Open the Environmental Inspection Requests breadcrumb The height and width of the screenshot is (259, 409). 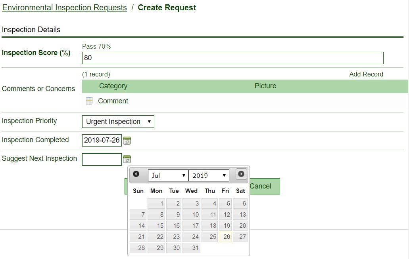coord(65,8)
